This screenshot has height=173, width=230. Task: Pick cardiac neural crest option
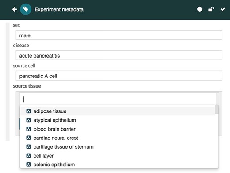pos(117,138)
